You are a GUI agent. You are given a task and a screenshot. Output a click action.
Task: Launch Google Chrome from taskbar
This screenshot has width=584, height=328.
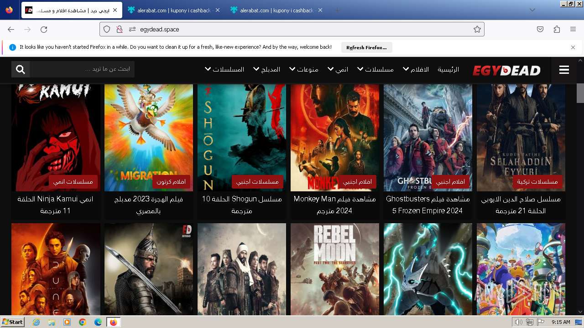[83, 322]
